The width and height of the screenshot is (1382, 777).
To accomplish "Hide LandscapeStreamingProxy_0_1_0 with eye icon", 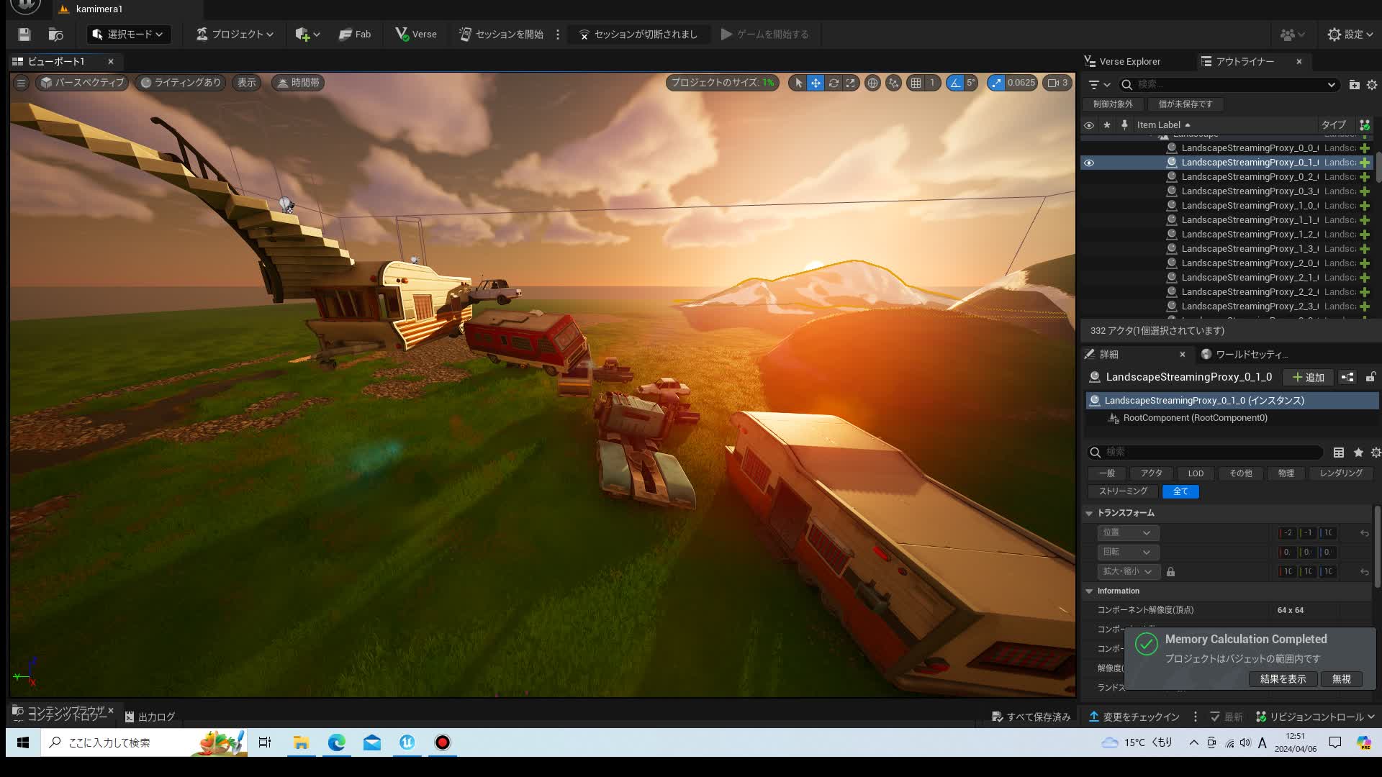I will click(x=1088, y=163).
